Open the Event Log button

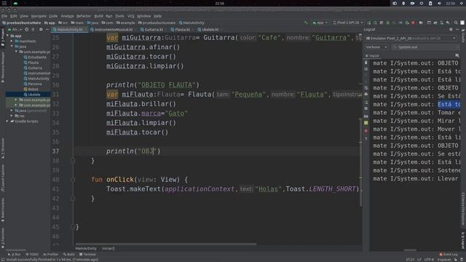coord(449,254)
